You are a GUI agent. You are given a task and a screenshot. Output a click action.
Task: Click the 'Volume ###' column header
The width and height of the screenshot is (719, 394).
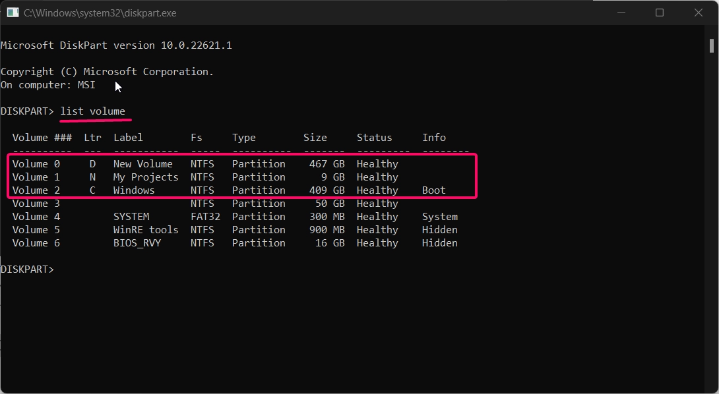(42, 138)
